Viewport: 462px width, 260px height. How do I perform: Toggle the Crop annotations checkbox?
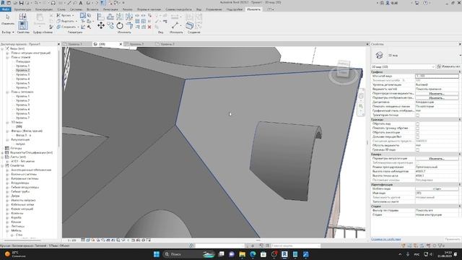[x=417, y=132]
